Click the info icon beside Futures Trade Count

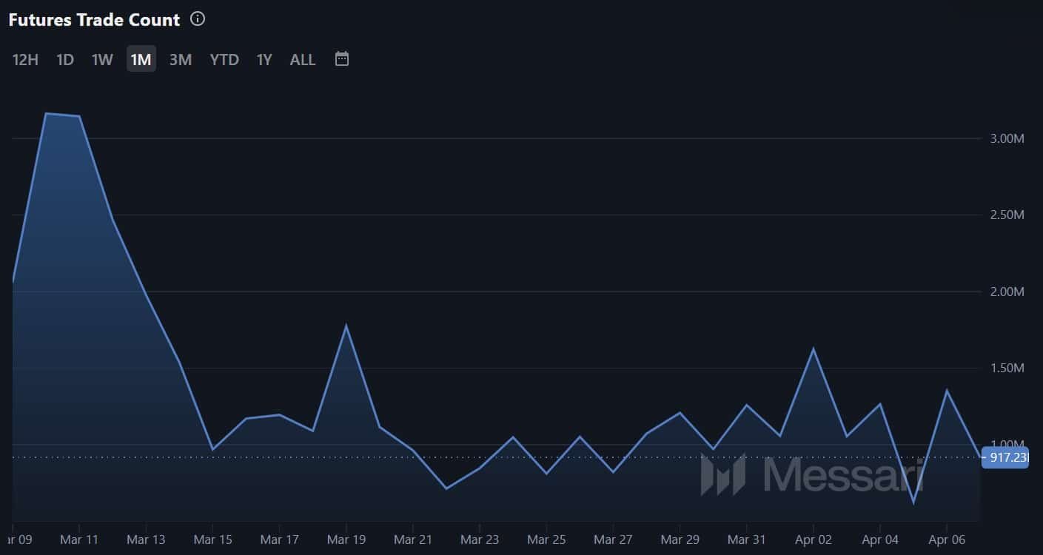[198, 19]
